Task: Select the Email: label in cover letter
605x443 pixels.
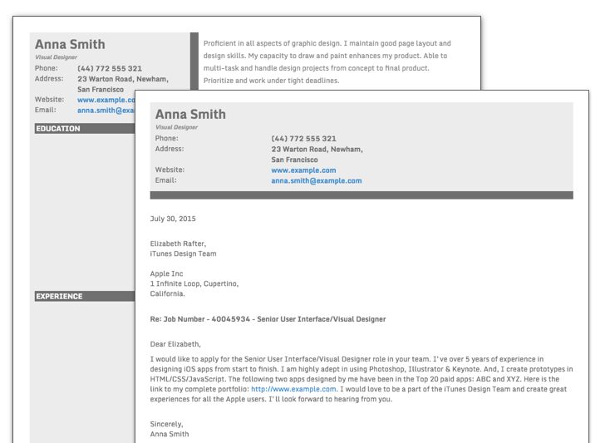Action: click(x=166, y=180)
